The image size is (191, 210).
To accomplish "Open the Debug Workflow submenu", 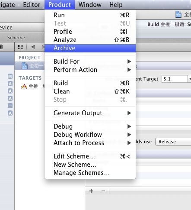I will (x=90, y=135).
